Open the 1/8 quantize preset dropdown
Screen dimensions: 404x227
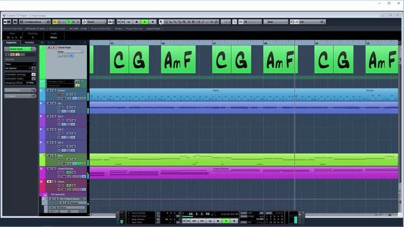pos(310,22)
